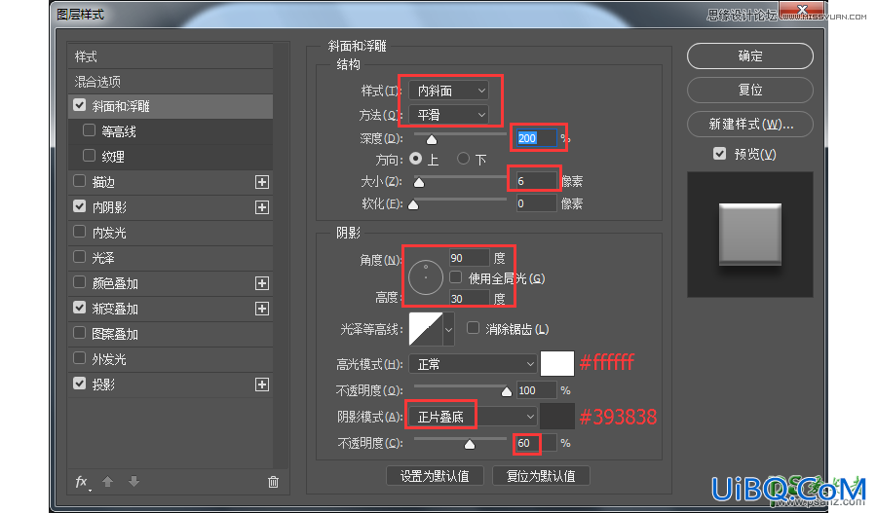Click the 深度 percentage input field
877x513 pixels.
536,138
